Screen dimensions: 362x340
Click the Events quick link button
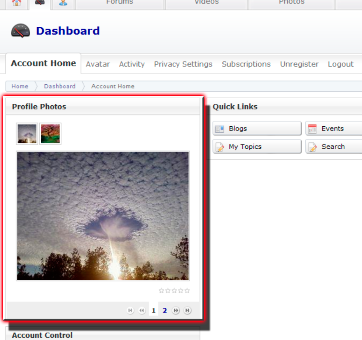coord(333,129)
